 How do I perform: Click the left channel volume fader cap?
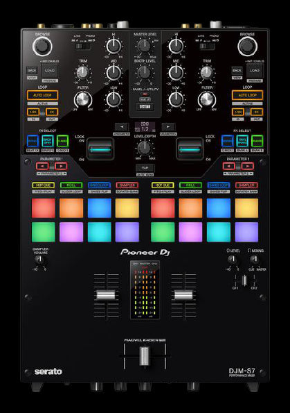coord(106,295)
